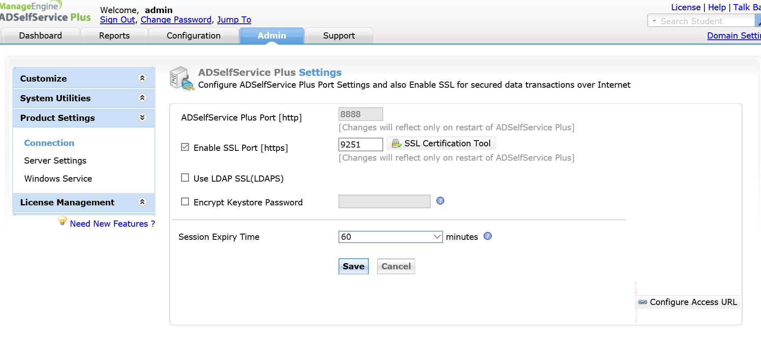Click the ManageEngine ADSelfService Plus logo
This screenshot has height=348, width=761.
(x=45, y=11)
